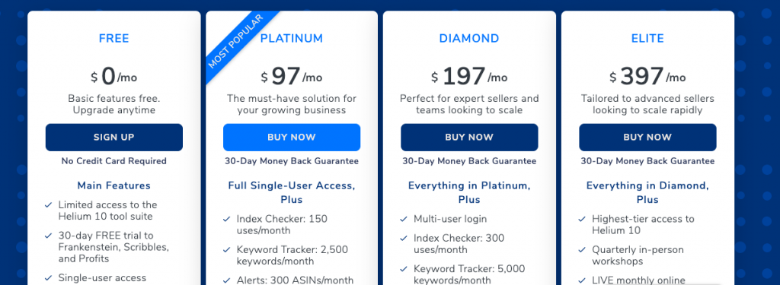The height and width of the screenshot is (285, 780).
Task: Click checkmark beside Single-user access
Action: (48, 277)
